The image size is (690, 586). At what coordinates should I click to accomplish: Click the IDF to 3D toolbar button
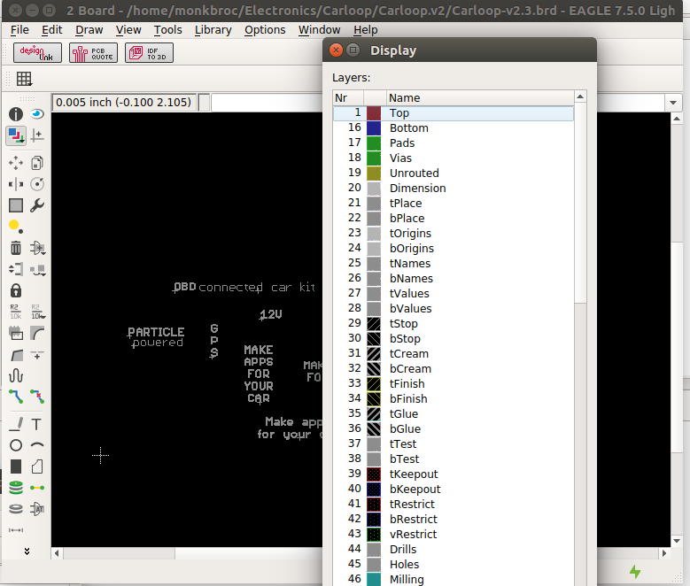[149, 53]
